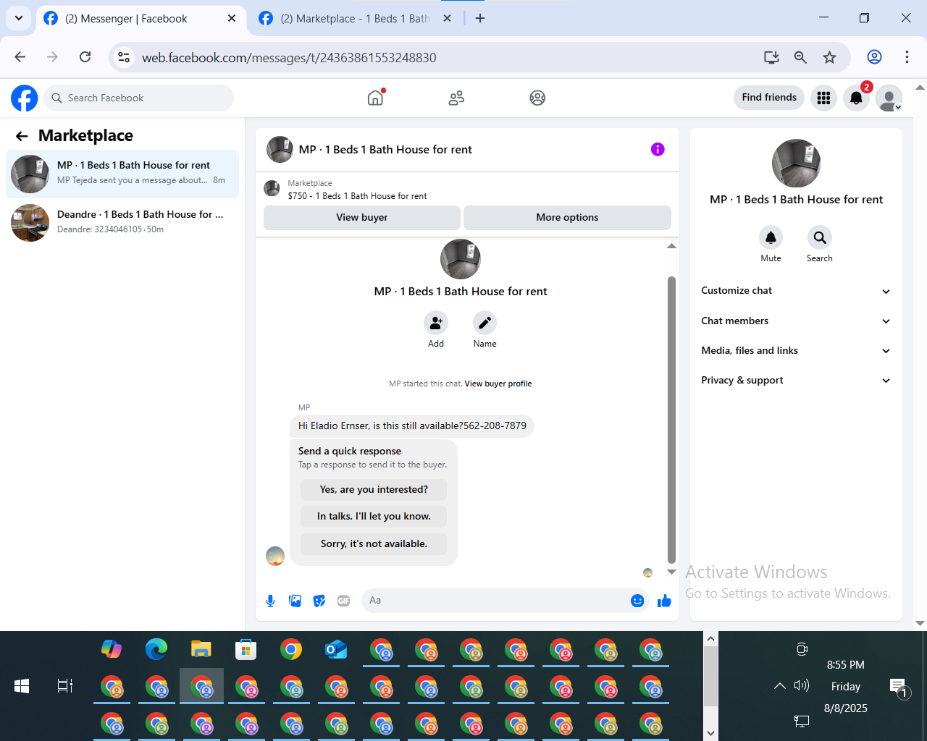Send a thumbs up like
This screenshot has height=741, width=927.
(x=664, y=601)
